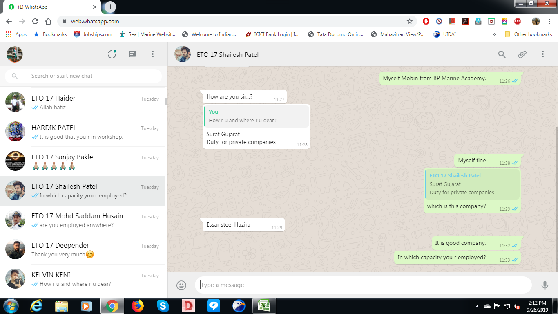Click the 'ETO 17 Shailesh Patel' header name
The image size is (558, 314).
[228, 54]
